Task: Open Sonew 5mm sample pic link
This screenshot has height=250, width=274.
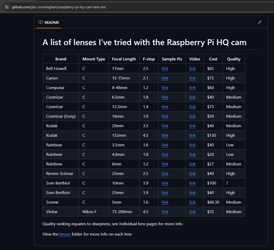Action: tap(165, 202)
